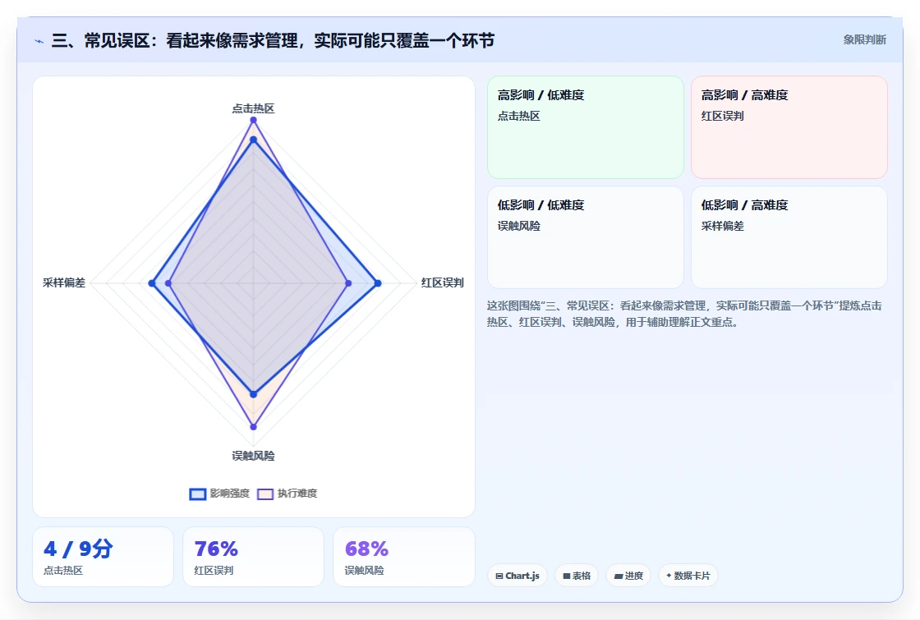Image resolution: width=920 pixels, height=620 pixels.
Task: Click the lightning icon beside the heading
Action: coord(39,41)
